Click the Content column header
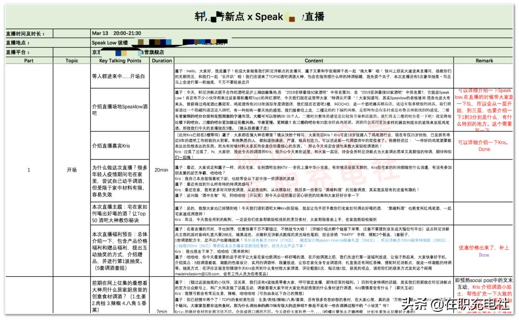This screenshot has width=519, height=320. 313,60
